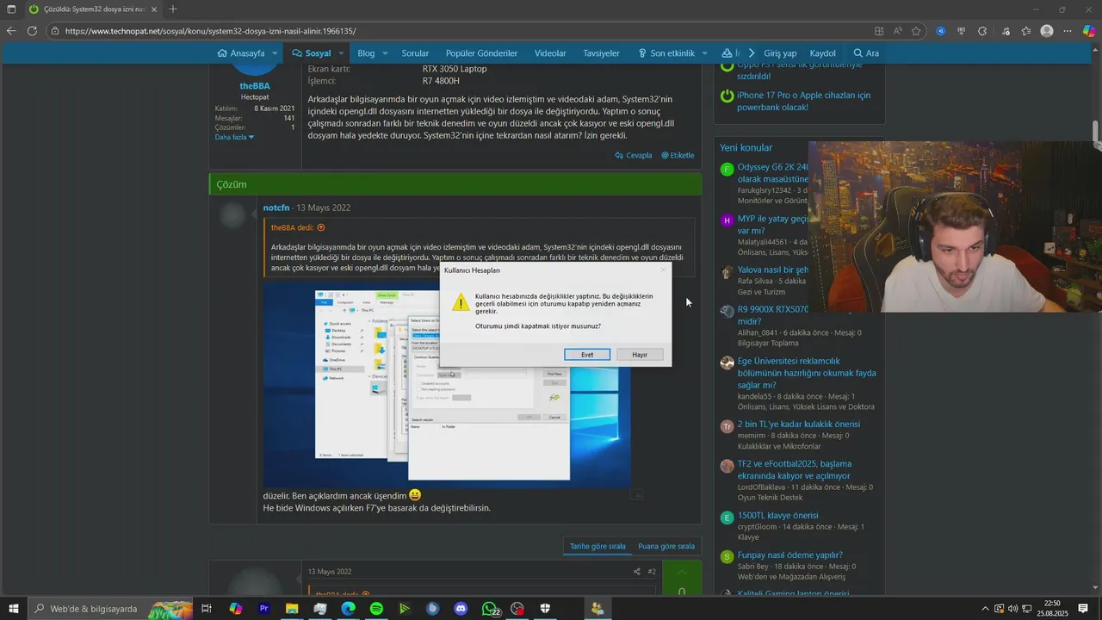Open Windows Security shield on taskbar
The width and height of the screenshot is (1102, 620).
point(545,609)
